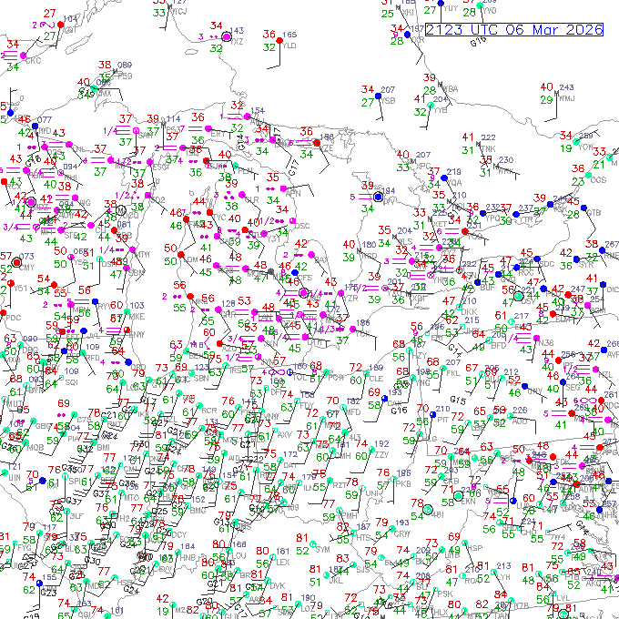Screen dimensions: 619x619
Task: Click the G15 gust label near PIT
Action: 459,400
